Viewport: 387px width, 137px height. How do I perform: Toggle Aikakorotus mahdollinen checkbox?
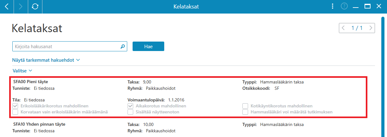(x=130, y=106)
